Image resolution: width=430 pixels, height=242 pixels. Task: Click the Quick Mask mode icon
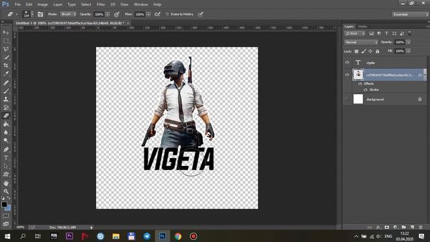(x=6, y=216)
